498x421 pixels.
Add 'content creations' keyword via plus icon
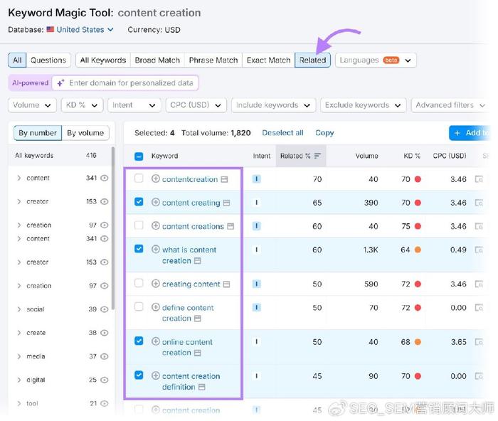[x=155, y=225]
